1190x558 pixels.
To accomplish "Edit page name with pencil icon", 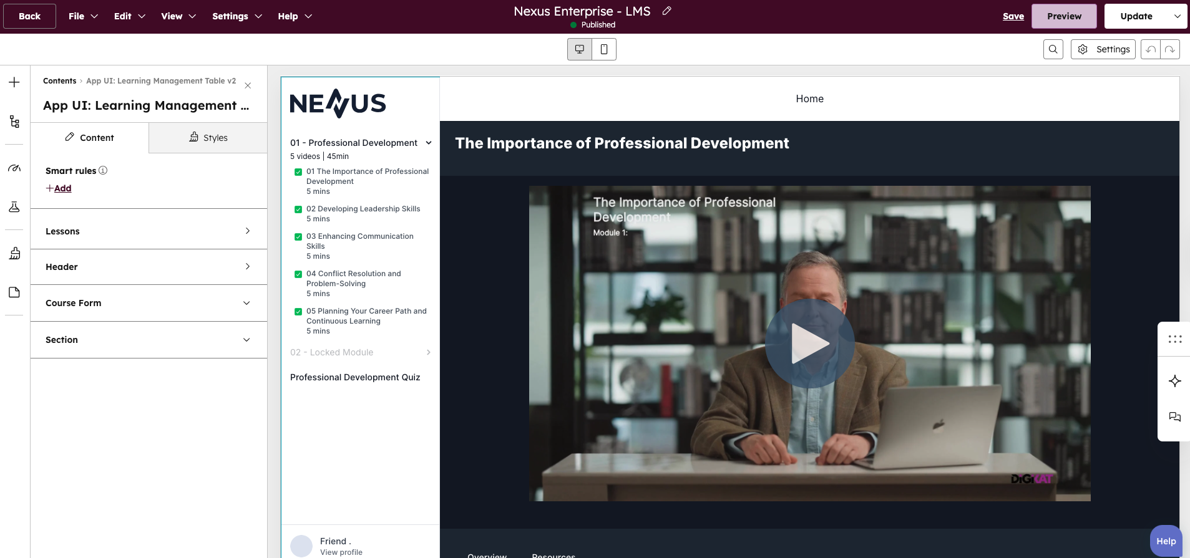I will (x=666, y=11).
